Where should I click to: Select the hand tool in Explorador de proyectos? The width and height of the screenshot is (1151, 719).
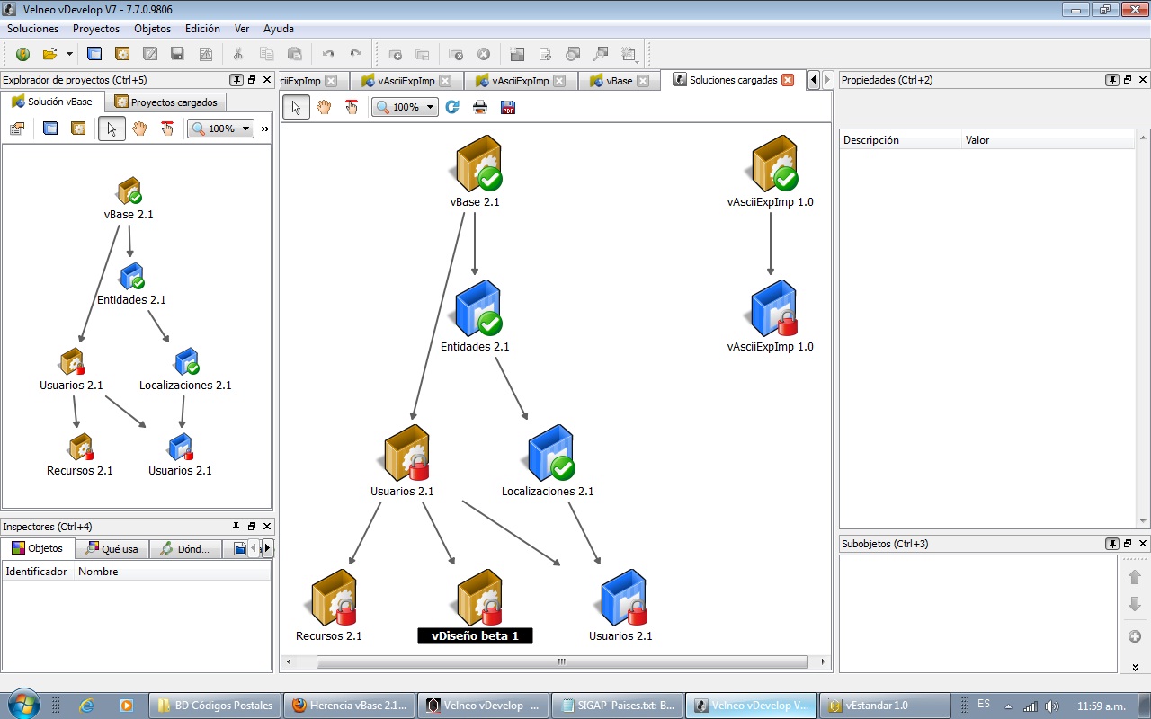point(139,129)
